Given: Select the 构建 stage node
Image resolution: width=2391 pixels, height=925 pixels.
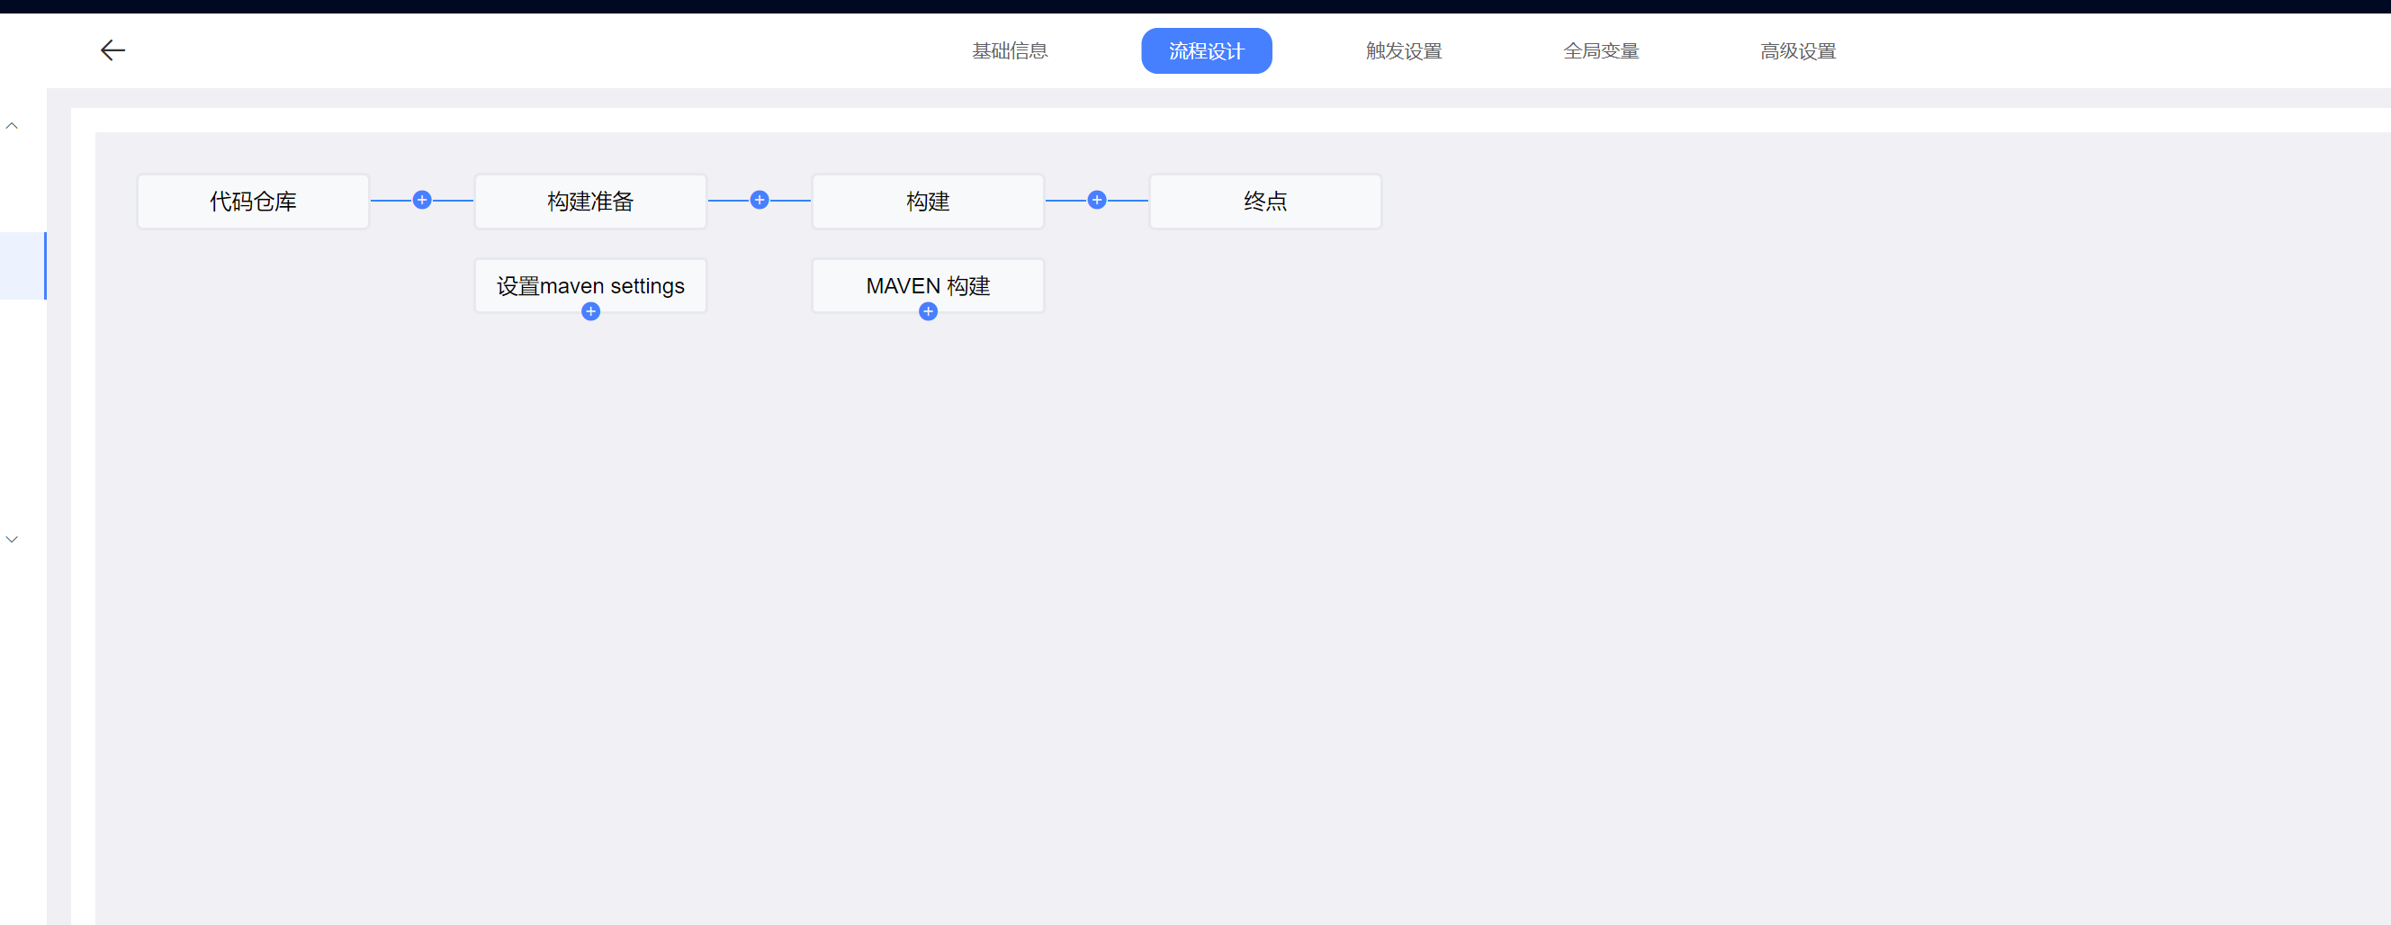Looking at the screenshot, I should click(928, 202).
